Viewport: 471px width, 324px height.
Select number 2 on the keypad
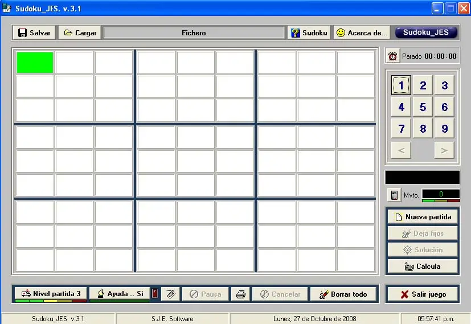423,85
